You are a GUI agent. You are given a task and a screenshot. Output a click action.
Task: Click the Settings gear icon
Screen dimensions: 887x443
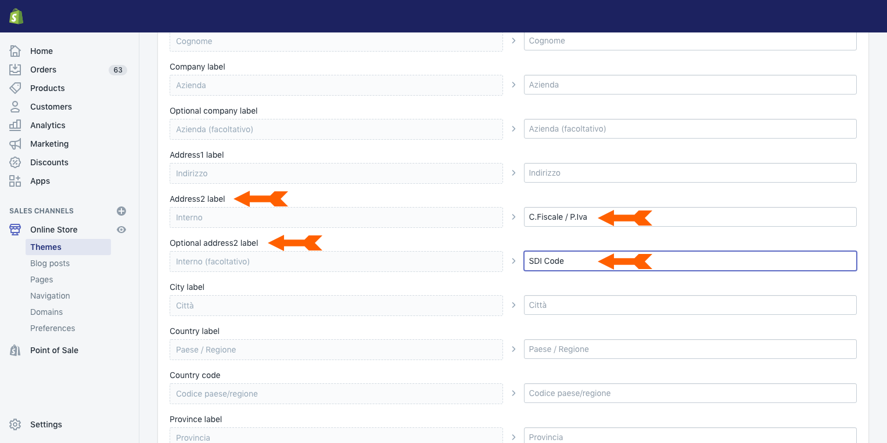[x=15, y=424]
